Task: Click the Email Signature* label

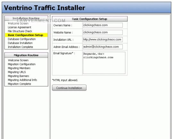Action: click(x=64, y=53)
